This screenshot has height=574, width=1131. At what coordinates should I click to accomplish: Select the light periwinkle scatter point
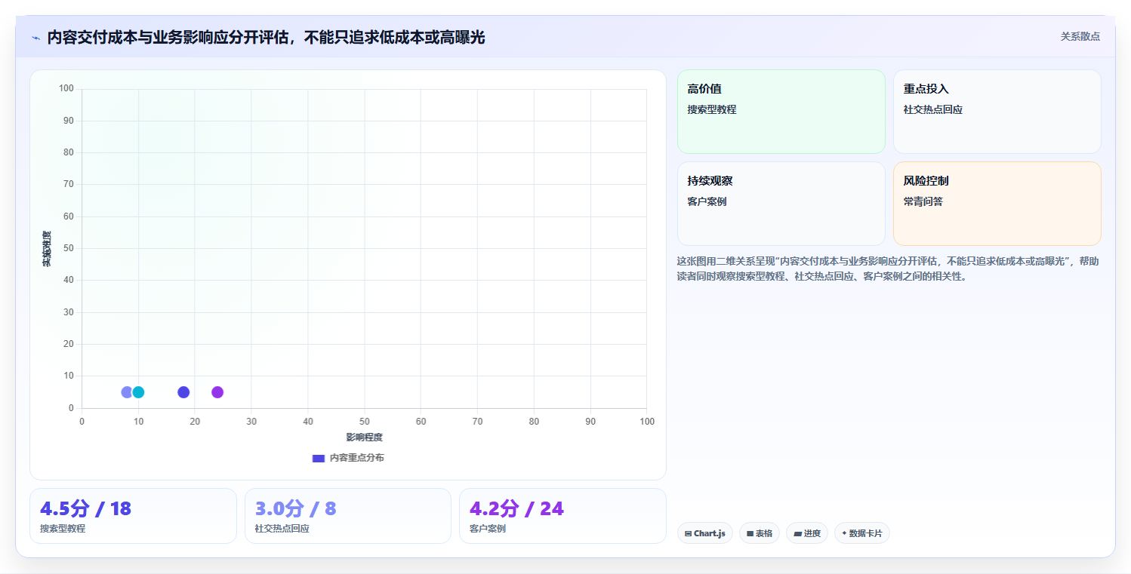[126, 392]
